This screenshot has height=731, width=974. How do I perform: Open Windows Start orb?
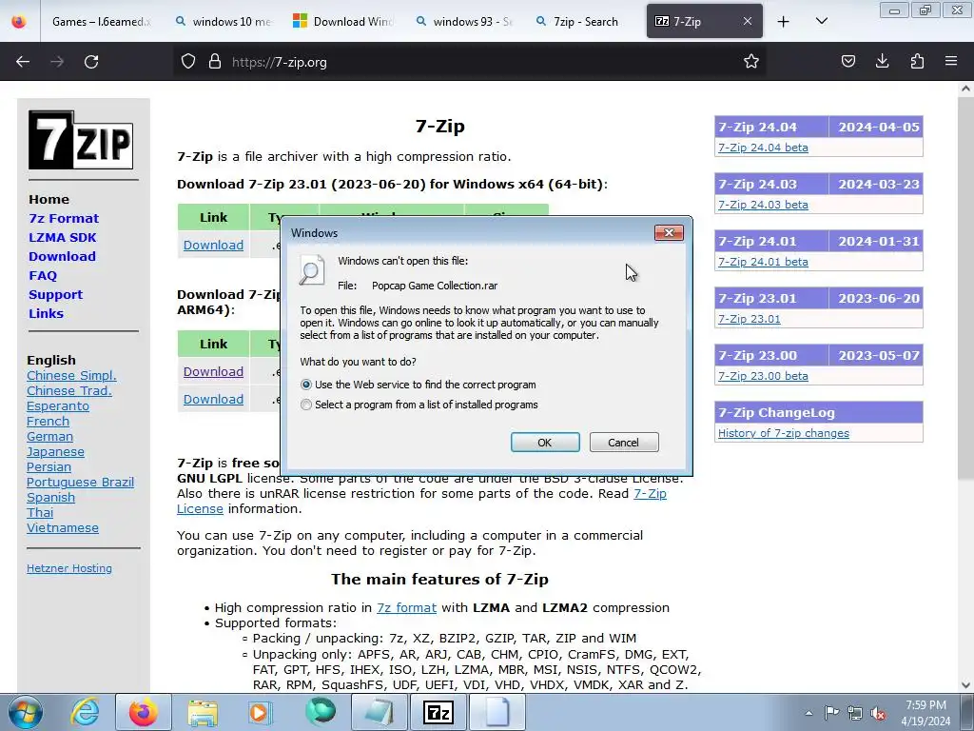tap(26, 712)
